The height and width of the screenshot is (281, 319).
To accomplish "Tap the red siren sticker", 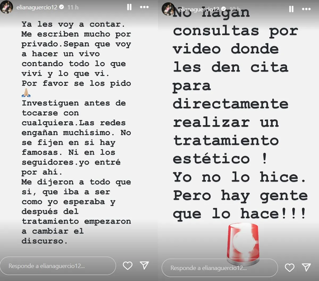I will click(x=243, y=243).
